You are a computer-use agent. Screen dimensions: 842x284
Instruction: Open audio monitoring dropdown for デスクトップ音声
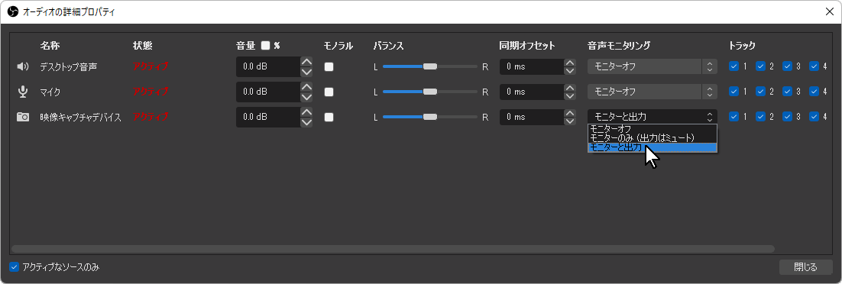pyautogui.click(x=653, y=66)
